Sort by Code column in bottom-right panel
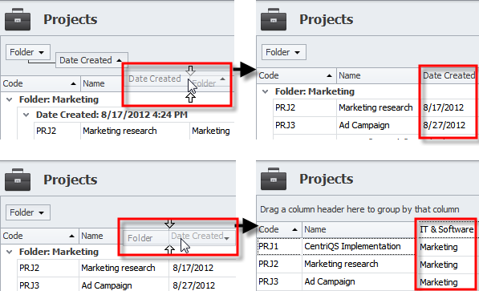 (279, 229)
